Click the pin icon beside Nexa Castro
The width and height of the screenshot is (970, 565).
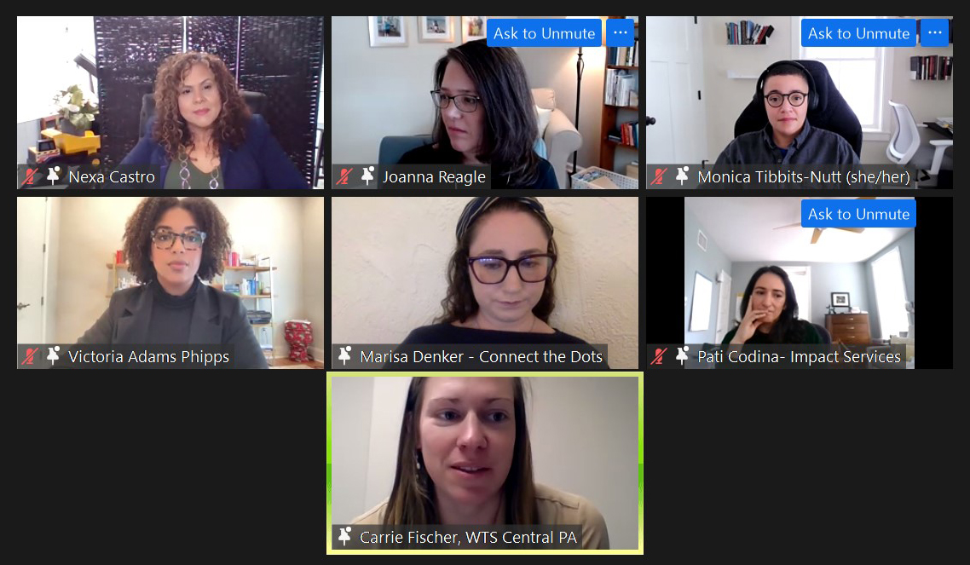[53, 176]
